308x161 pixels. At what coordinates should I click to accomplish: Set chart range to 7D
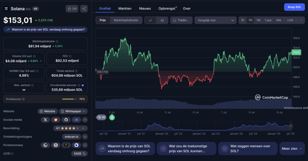pyautogui.click(x=250, y=20)
